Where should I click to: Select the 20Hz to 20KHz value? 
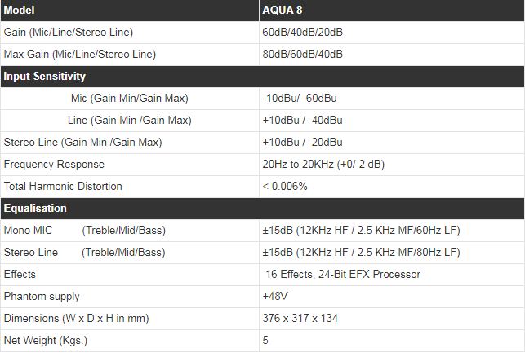pyautogui.click(x=323, y=165)
